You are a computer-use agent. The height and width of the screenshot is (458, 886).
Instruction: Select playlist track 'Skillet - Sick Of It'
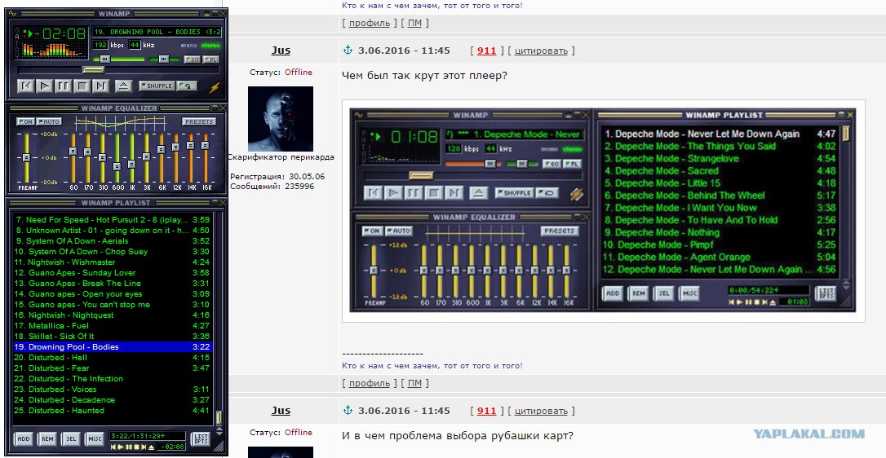(x=113, y=336)
